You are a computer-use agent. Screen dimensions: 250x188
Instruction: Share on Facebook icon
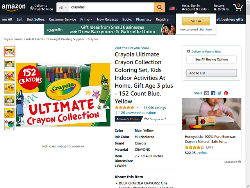coord(213,93)
